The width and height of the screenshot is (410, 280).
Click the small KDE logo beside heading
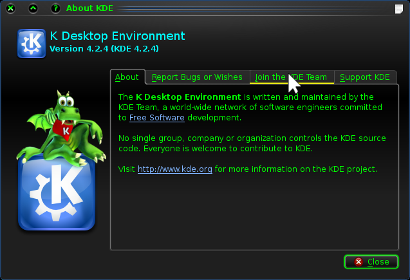pos(32,43)
